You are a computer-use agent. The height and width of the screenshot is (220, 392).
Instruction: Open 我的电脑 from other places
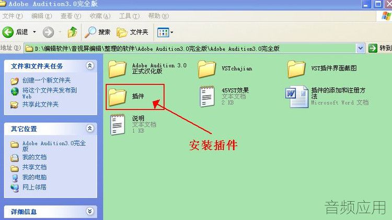coord(34,177)
